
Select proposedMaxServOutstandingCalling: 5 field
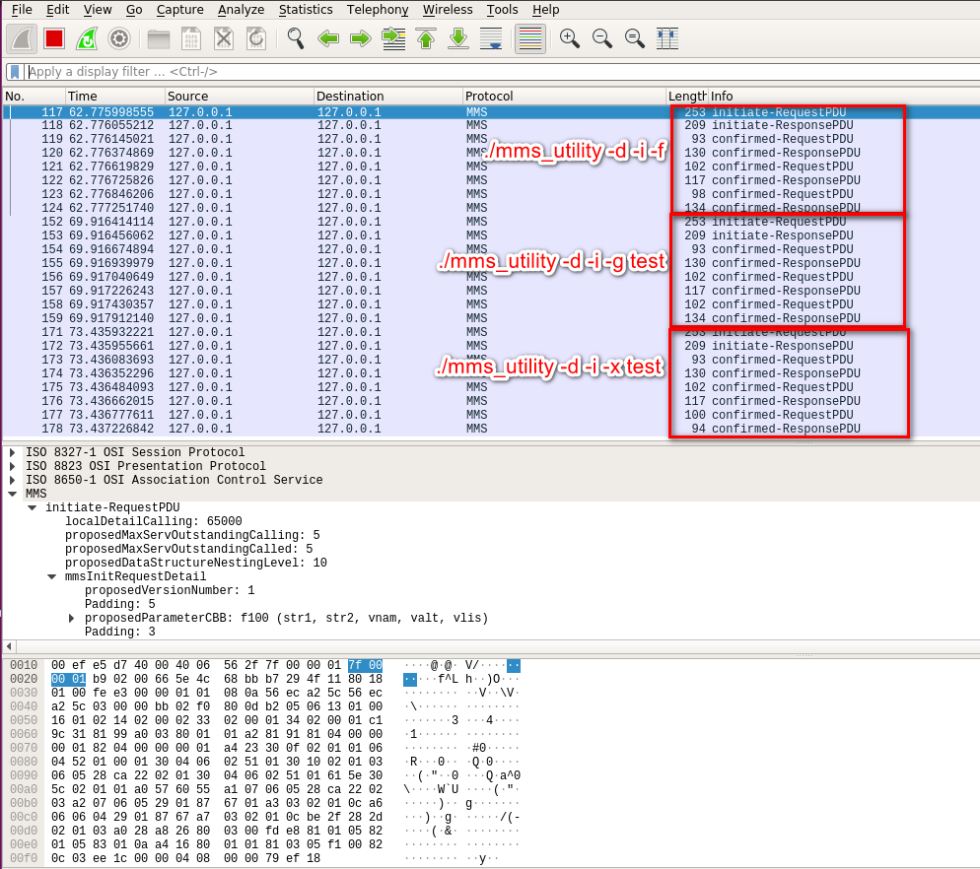[x=192, y=535]
